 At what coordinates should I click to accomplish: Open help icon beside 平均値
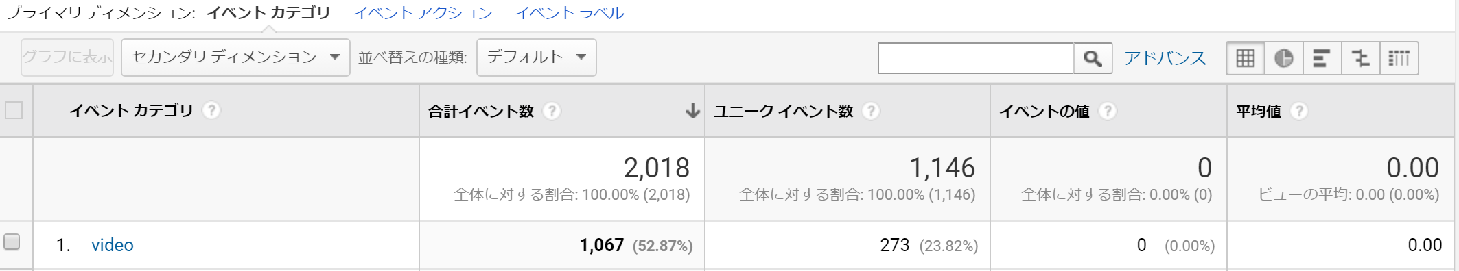point(1298,111)
